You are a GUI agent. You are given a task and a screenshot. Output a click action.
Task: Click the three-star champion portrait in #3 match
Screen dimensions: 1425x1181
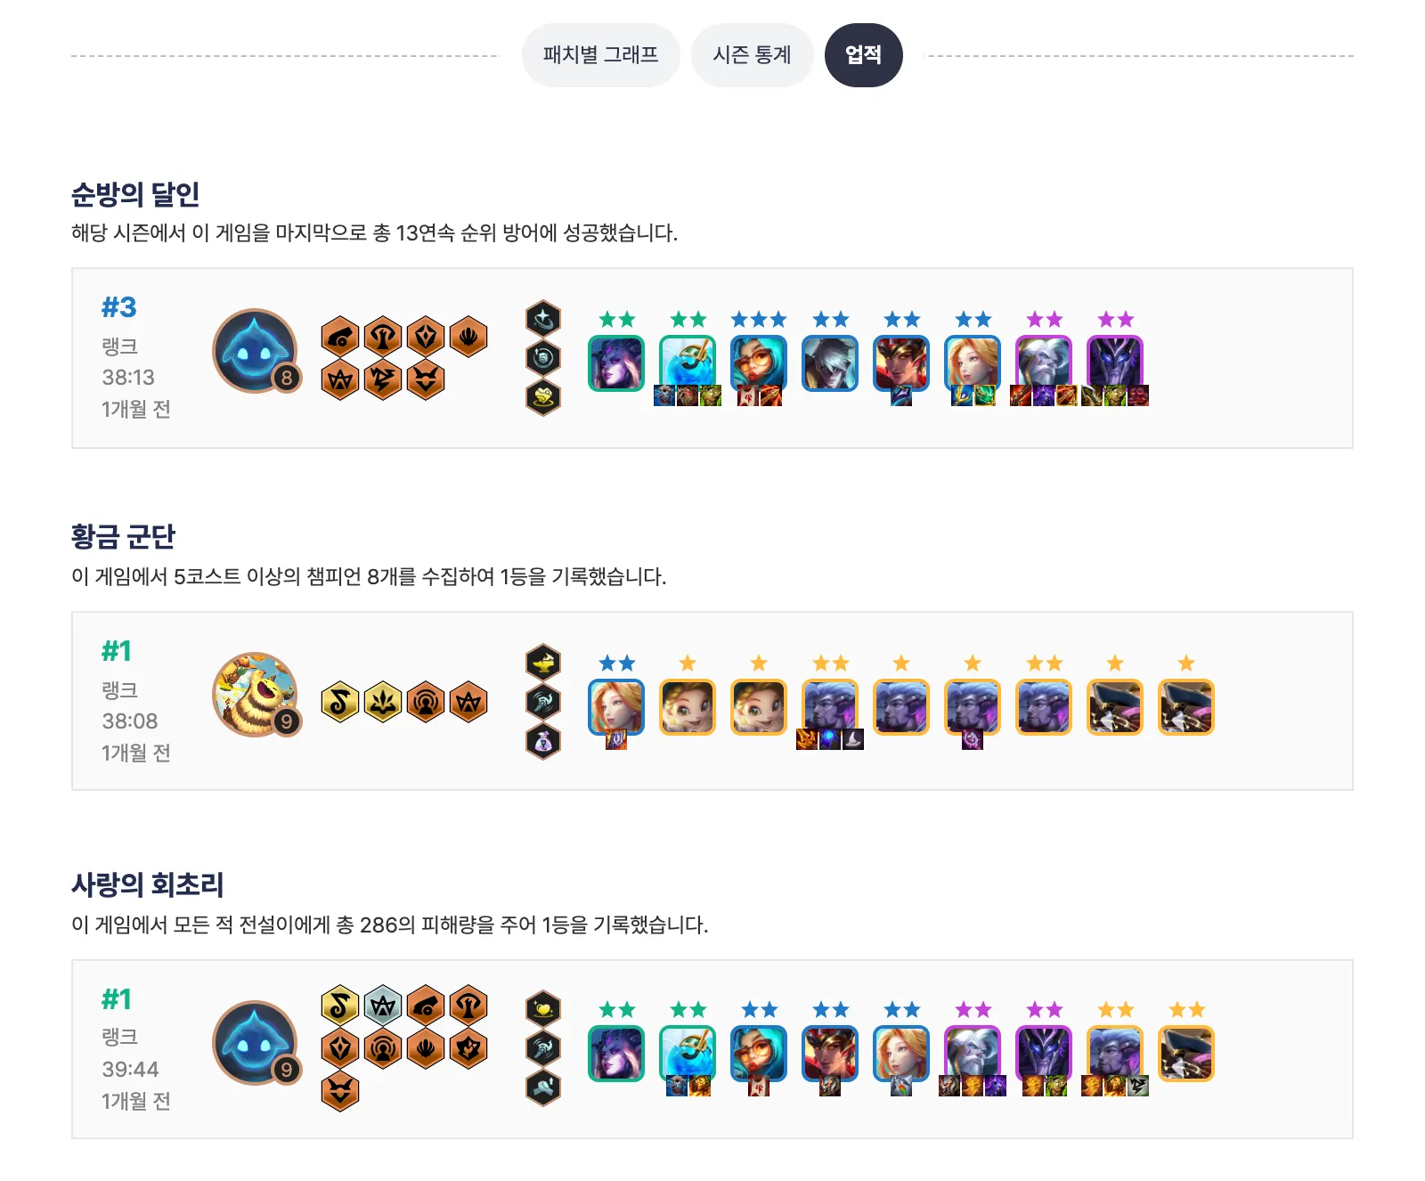tap(759, 363)
